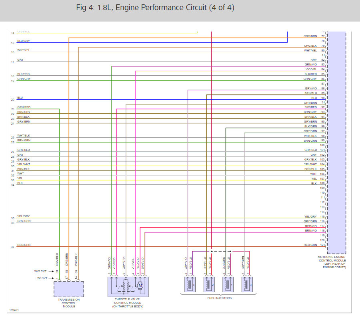Select the BRN/BLU label at pin 89
Viewport: 360px width, 321px height.
(311, 93)
